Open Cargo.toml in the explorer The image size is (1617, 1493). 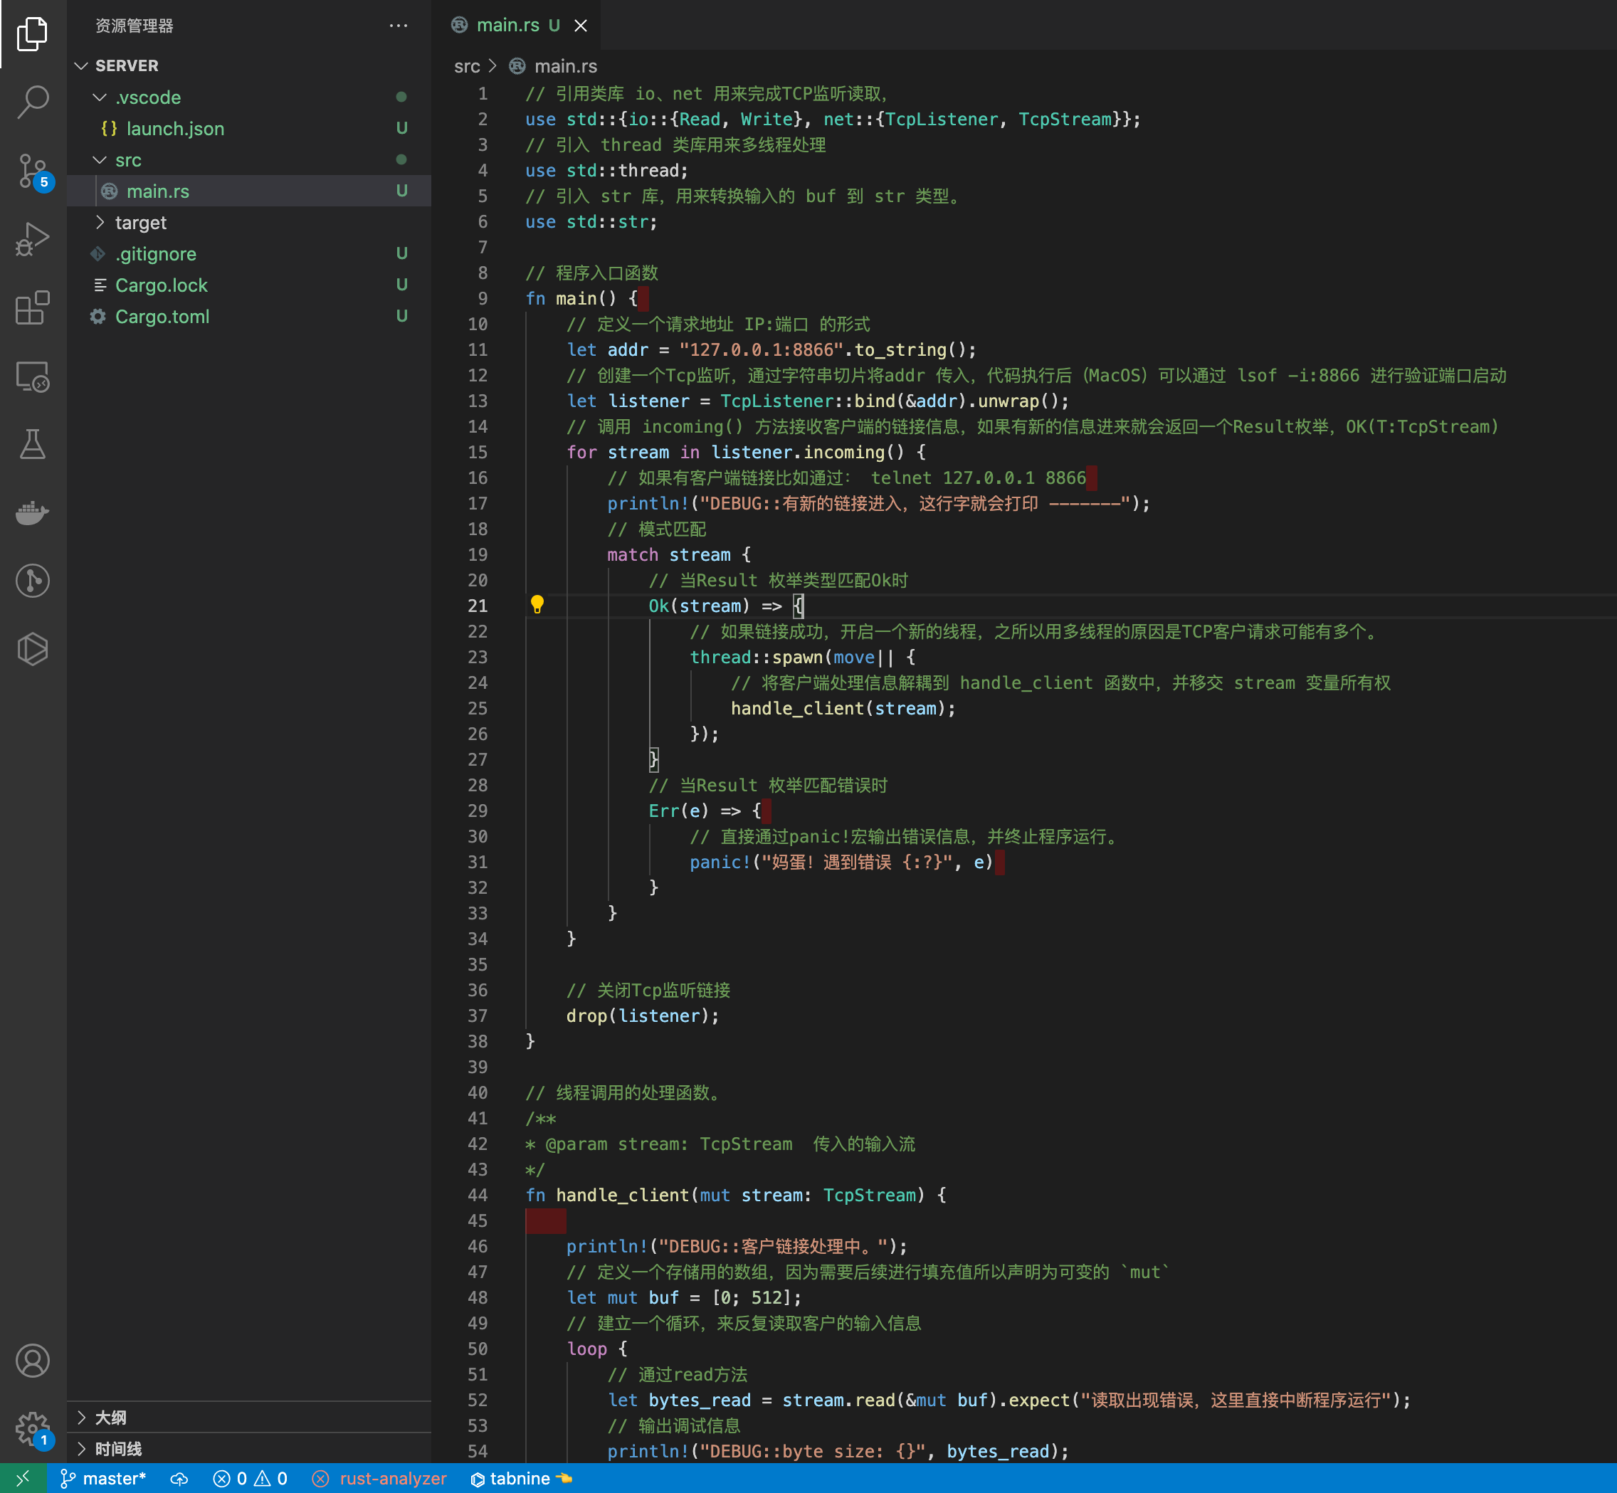(162, 317)
